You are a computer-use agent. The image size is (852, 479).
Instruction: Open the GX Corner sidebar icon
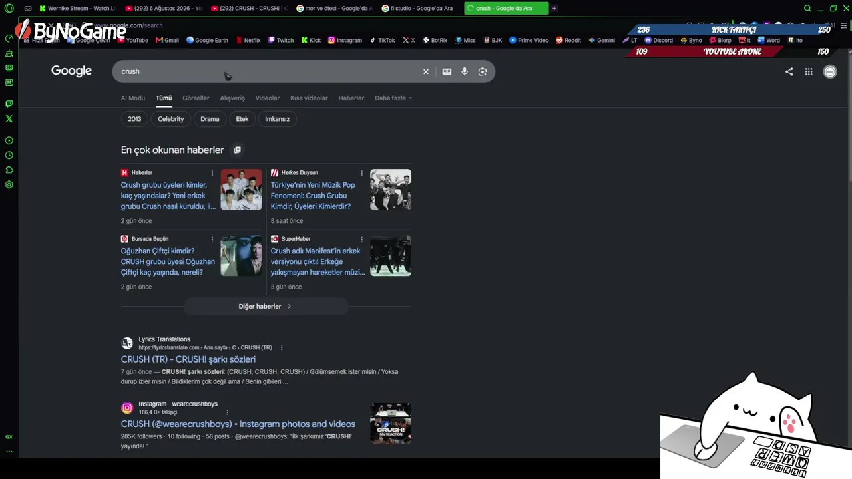(9, 437)
